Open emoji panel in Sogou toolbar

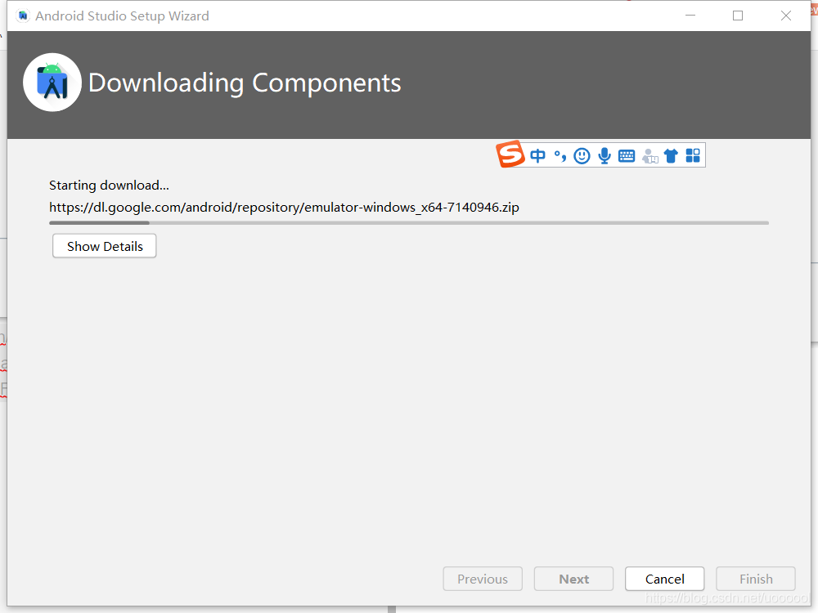tap(582, 155)
